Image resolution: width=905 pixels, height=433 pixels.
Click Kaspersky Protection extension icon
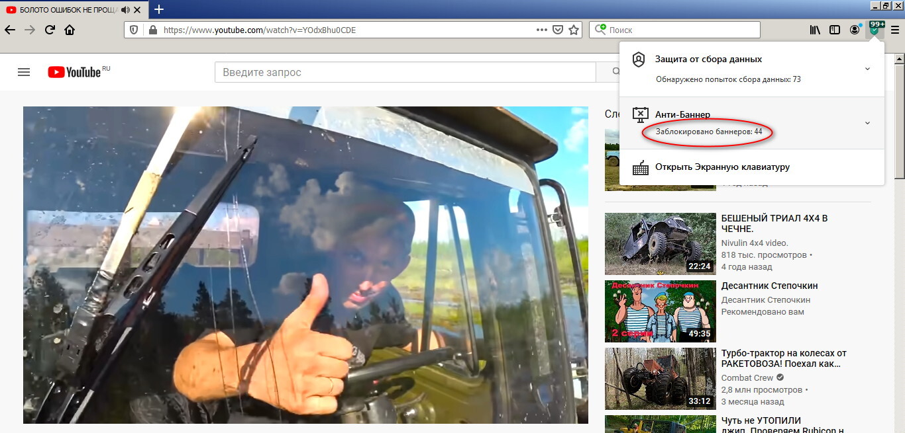(x=876, y=29)
